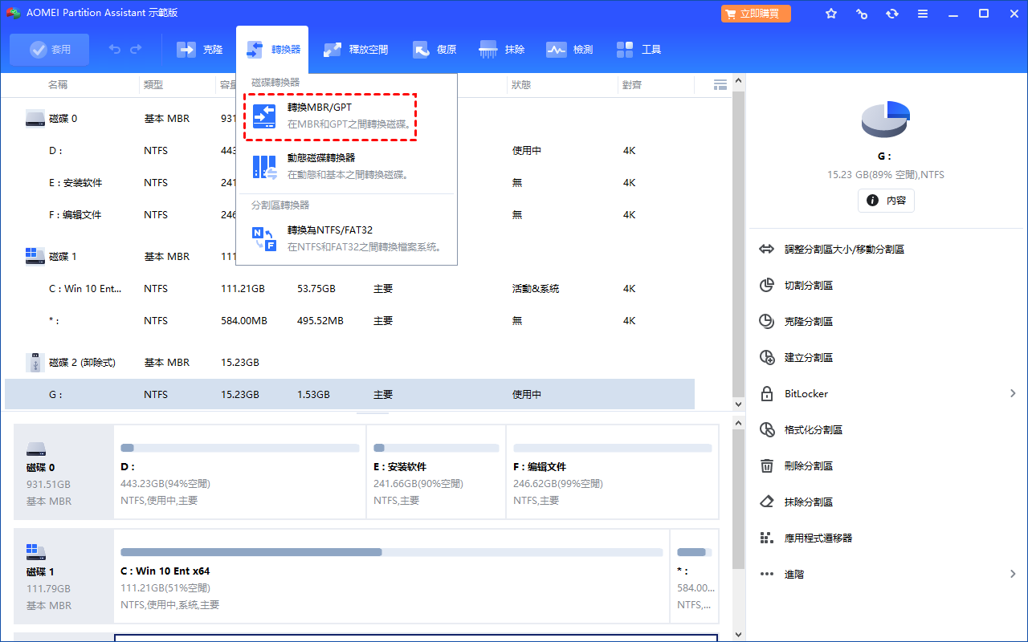Select the 584.00MB unnamed partition row

coord(349,321)
